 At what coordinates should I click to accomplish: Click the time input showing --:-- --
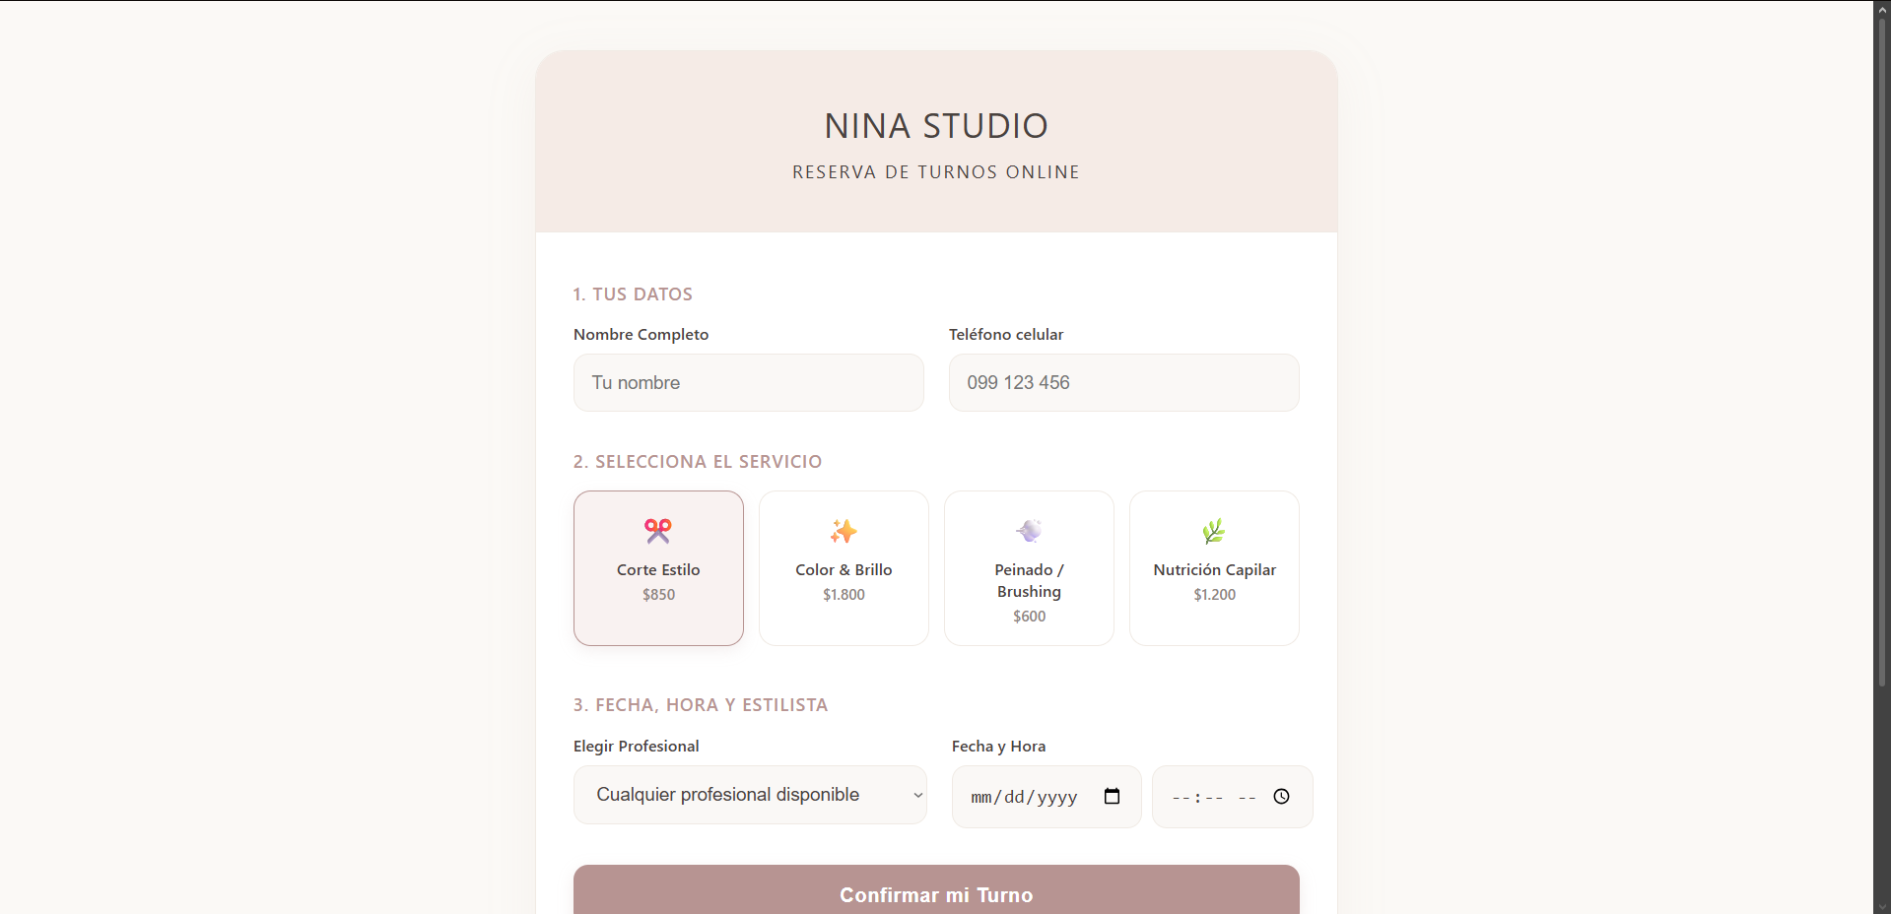pos(1232,797)
